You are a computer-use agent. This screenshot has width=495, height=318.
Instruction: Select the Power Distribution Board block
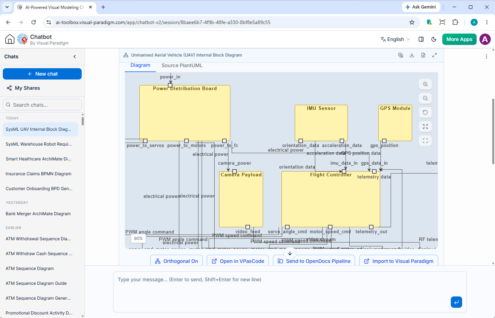tap(185, 113)
